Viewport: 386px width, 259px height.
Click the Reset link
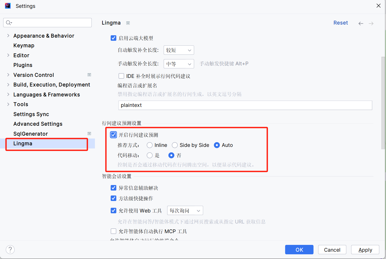(x=340, y=23)
